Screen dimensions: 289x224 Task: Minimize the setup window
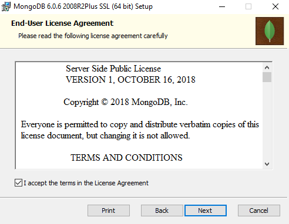tap(222, 6)
